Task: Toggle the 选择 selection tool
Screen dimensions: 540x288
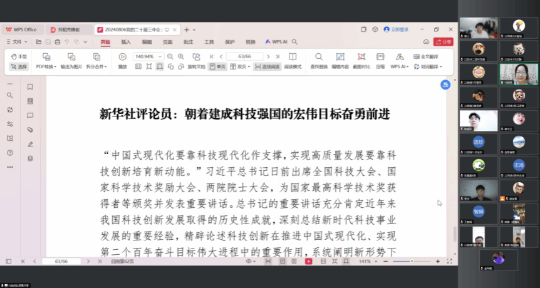Action: 19,66
